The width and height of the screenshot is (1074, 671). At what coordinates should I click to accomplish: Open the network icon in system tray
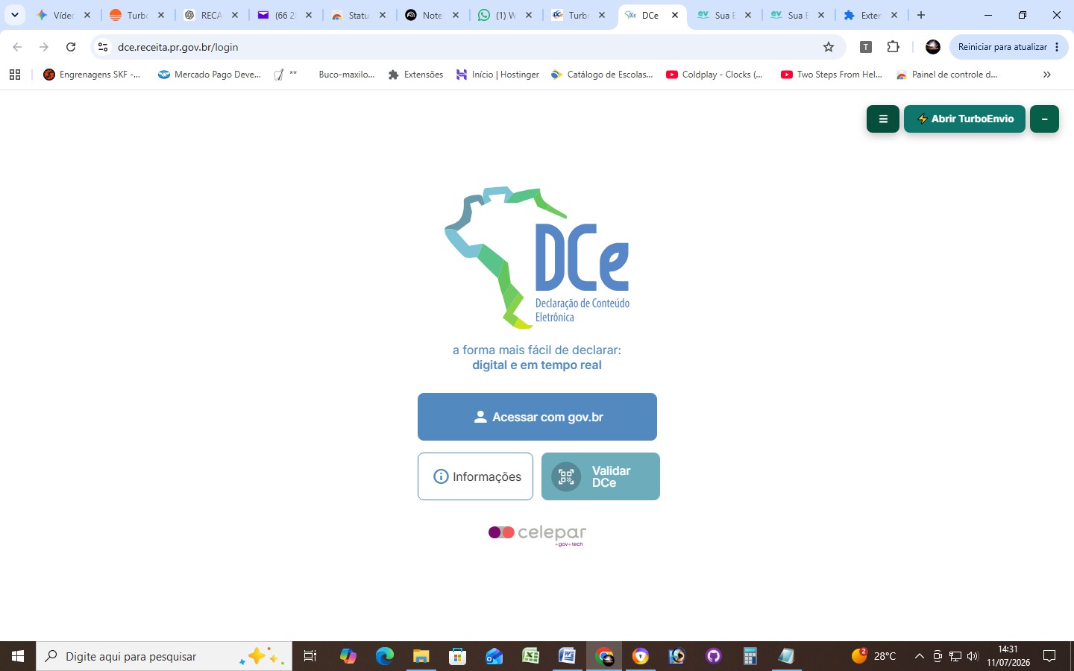click(955, 656)
